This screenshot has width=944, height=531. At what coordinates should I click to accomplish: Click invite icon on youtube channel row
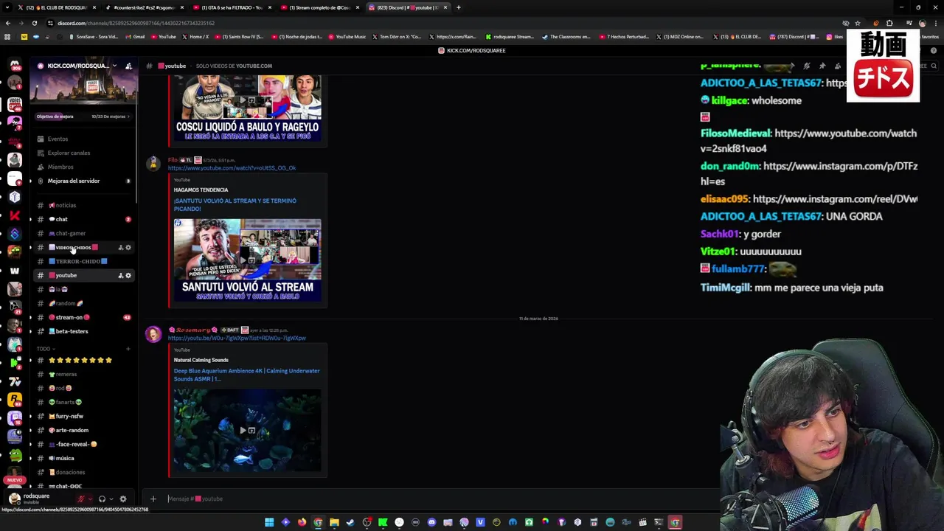[120, 275]
